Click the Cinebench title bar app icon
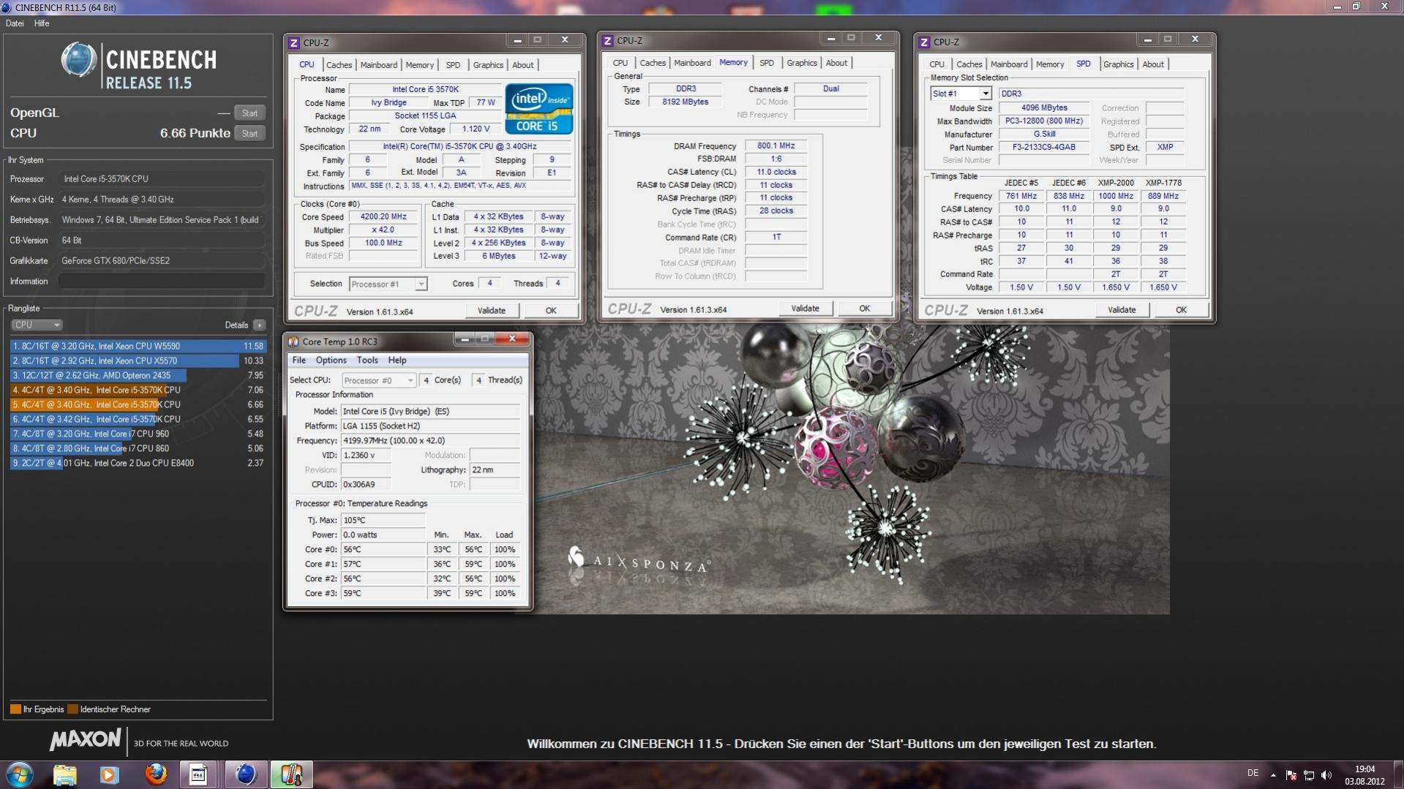This screenshot has width=1404, height=789. 7,7
